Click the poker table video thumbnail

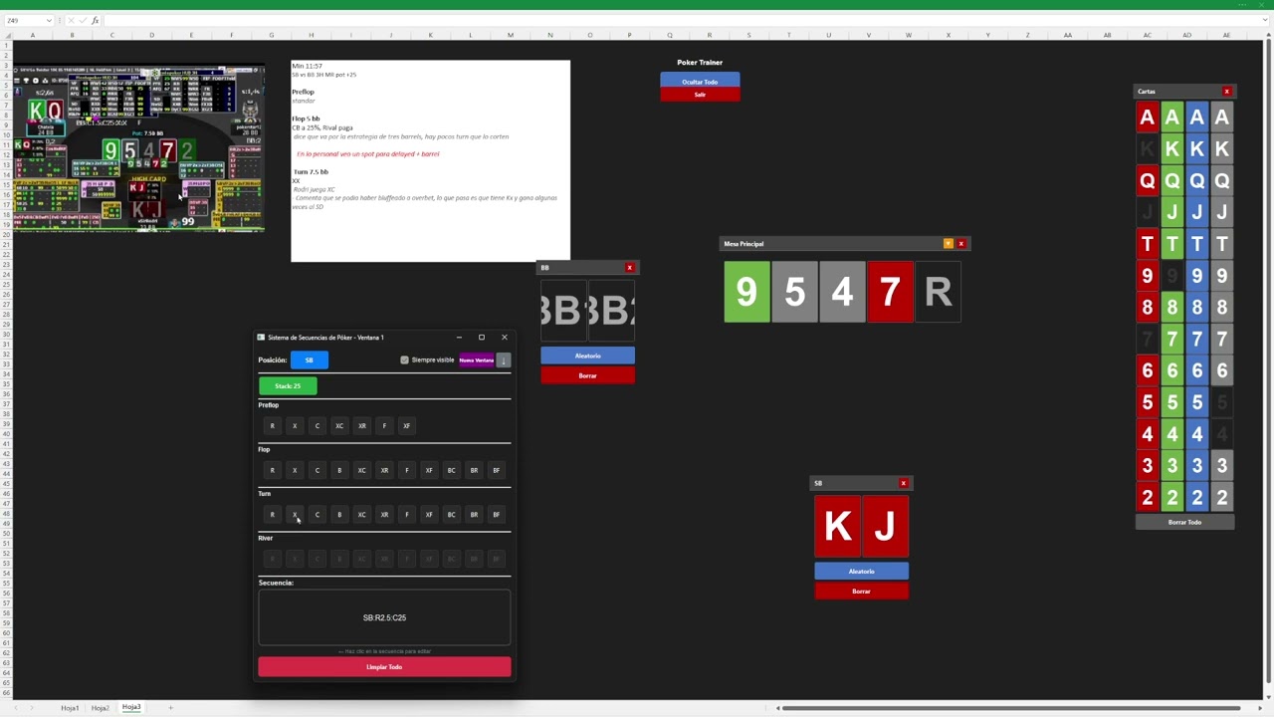[138, 148]
